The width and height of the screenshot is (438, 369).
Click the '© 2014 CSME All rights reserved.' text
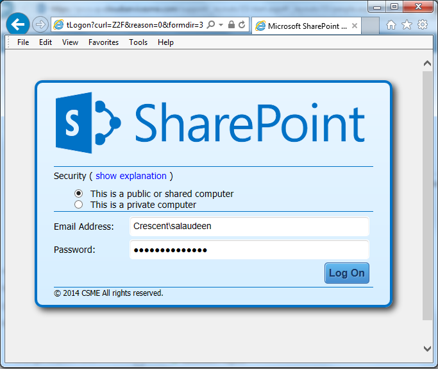click(x=108, y=293)
